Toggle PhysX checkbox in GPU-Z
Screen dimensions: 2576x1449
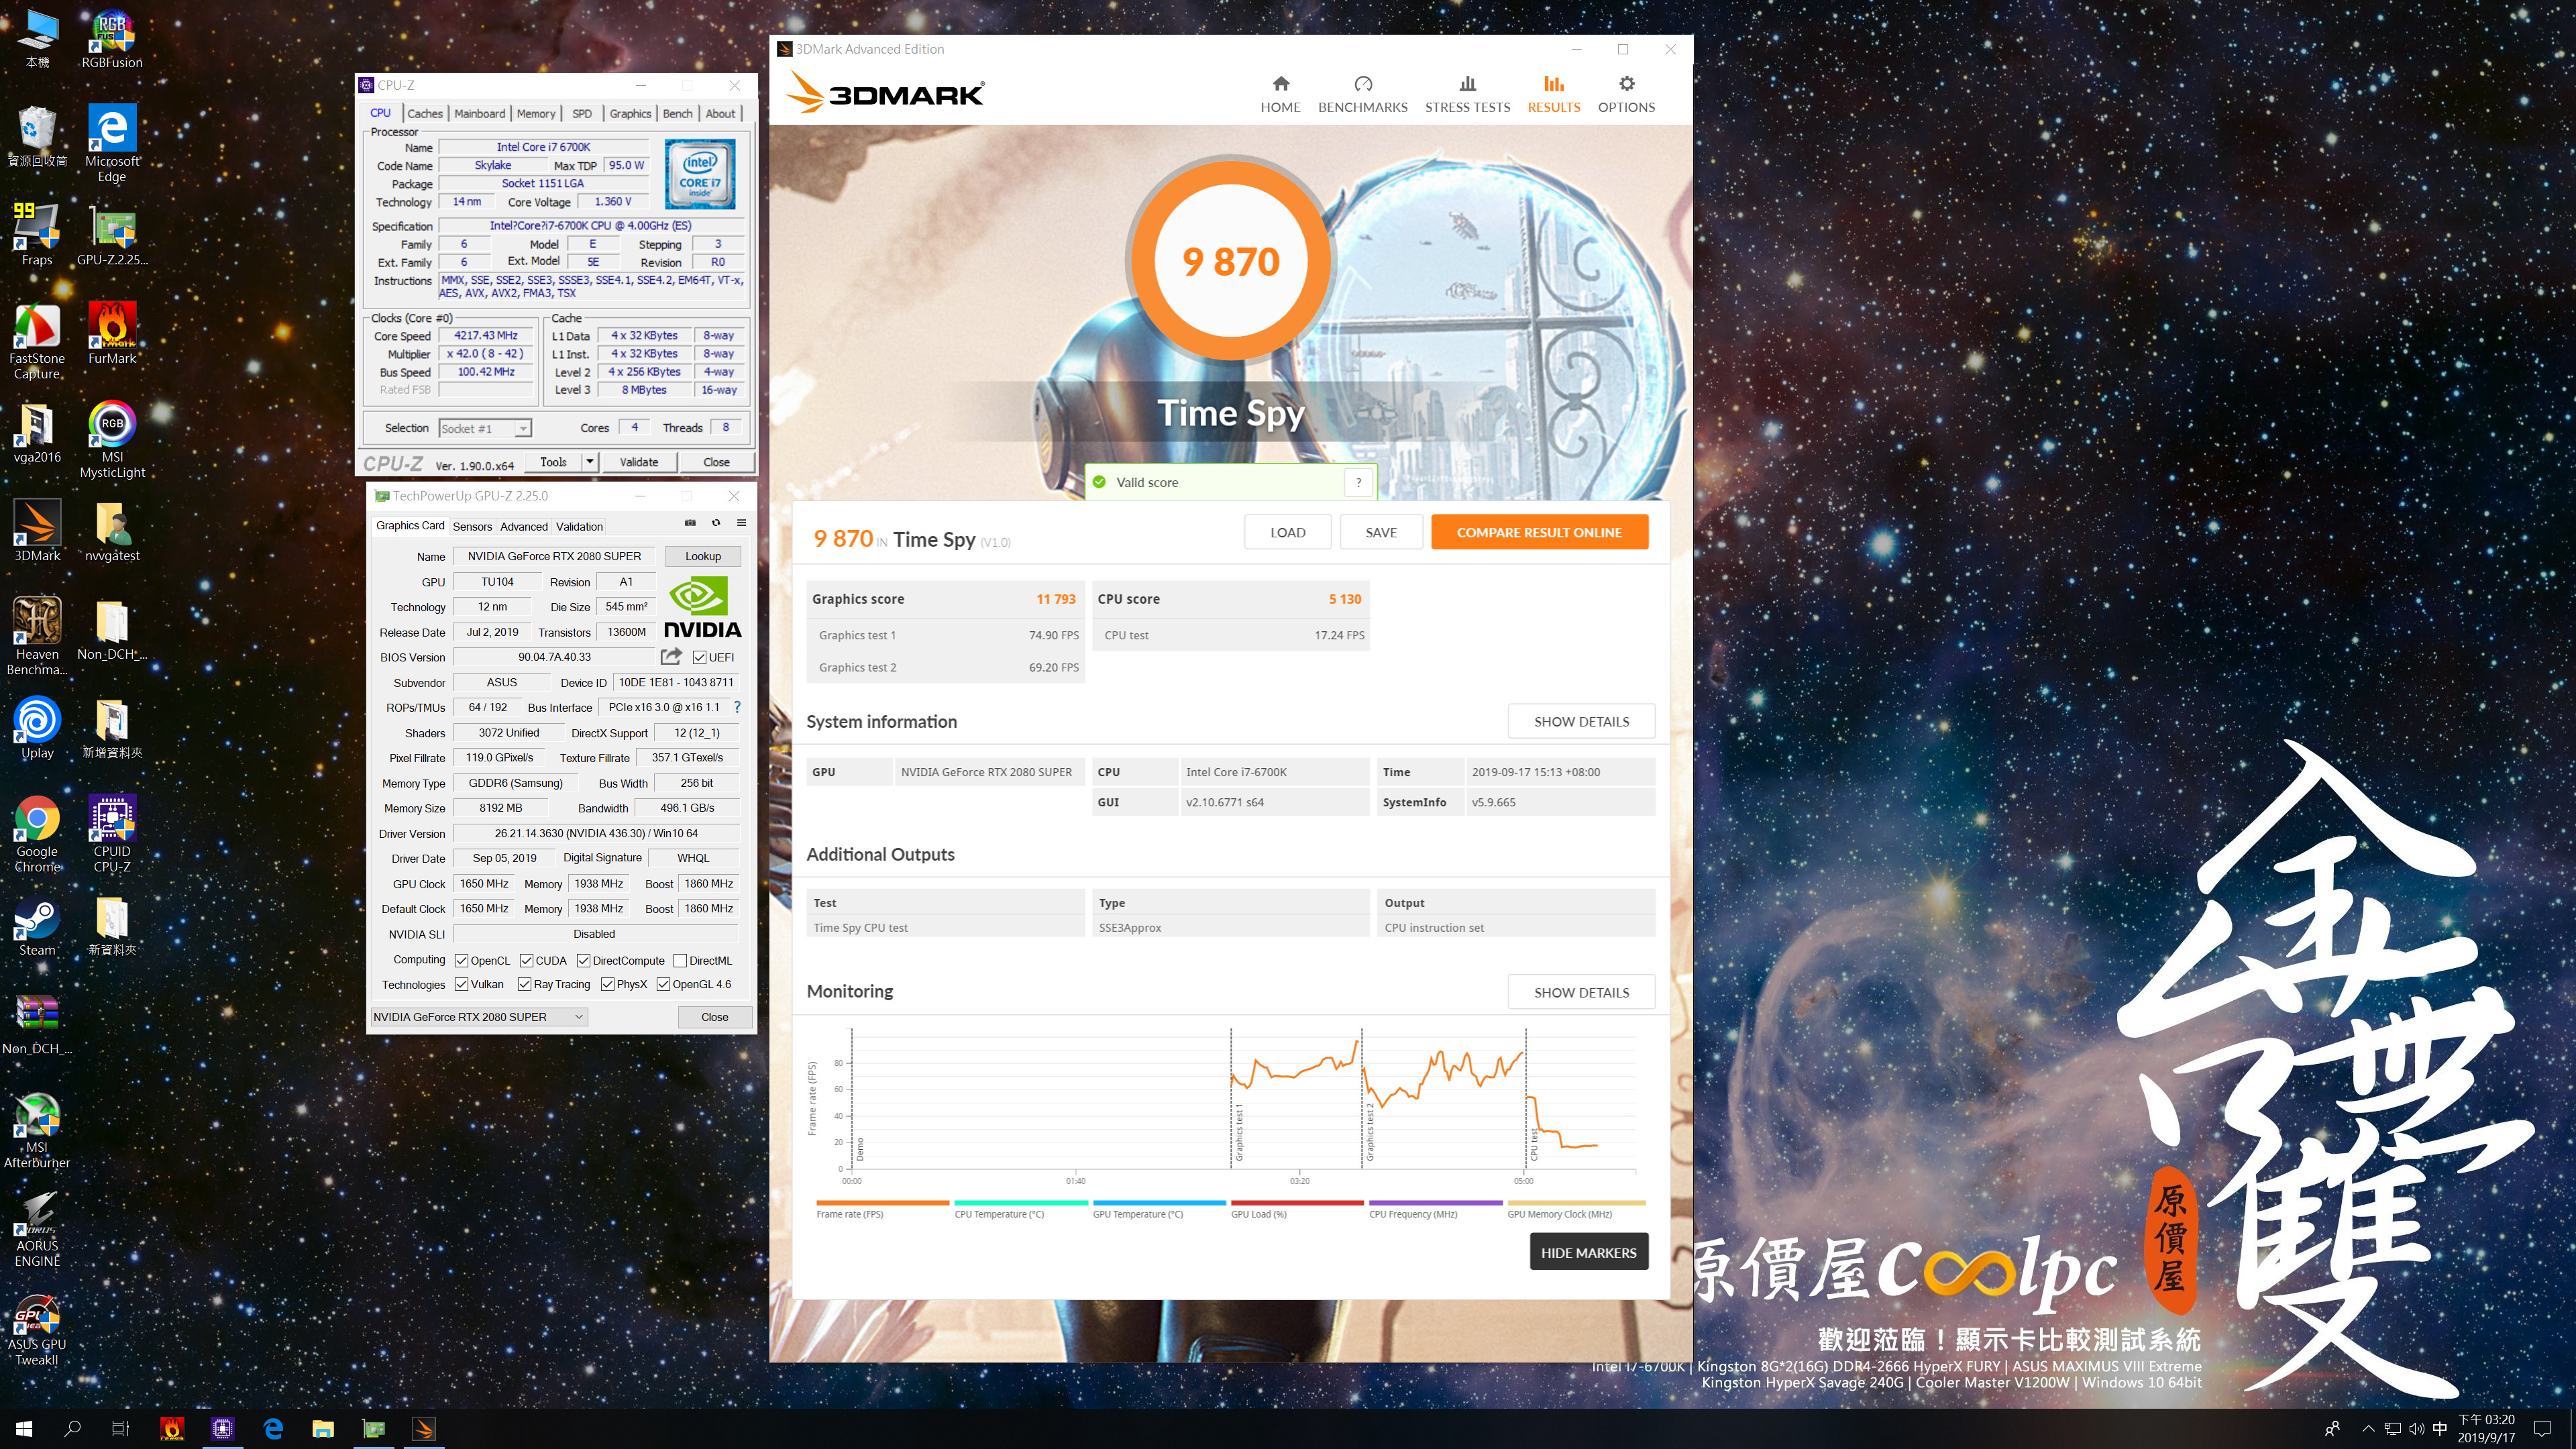[x=607, y=985]
